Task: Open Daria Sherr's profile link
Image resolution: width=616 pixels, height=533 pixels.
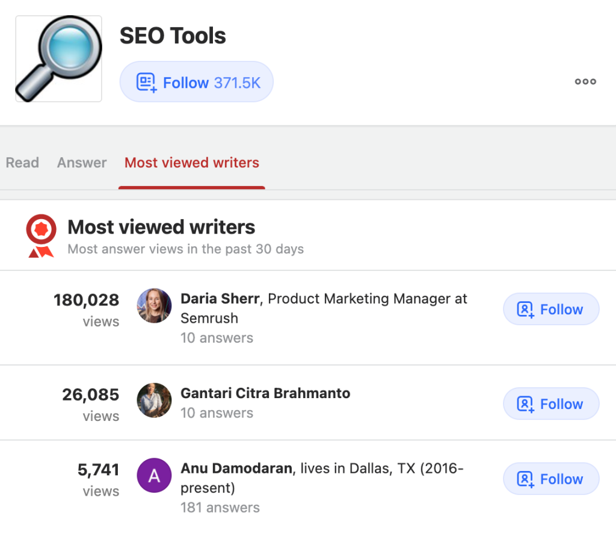Action: [x=220, y=299]
